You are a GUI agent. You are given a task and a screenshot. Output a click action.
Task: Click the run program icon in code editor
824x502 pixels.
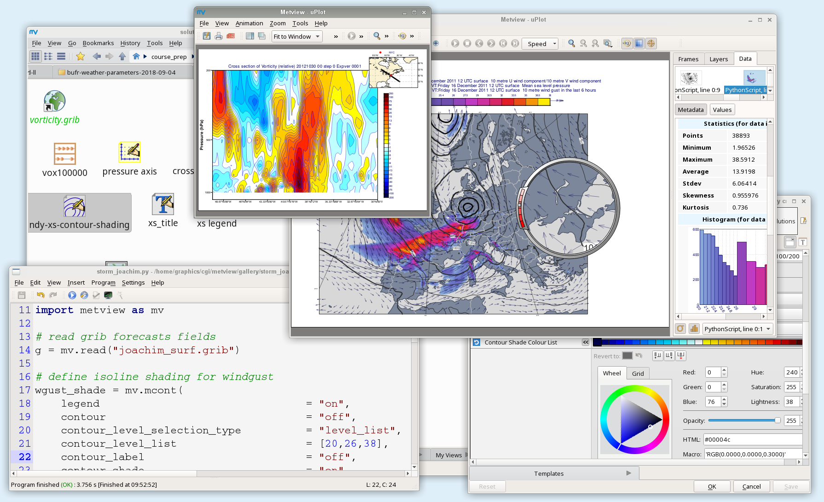pyautogui.click(x=72, y=295)
